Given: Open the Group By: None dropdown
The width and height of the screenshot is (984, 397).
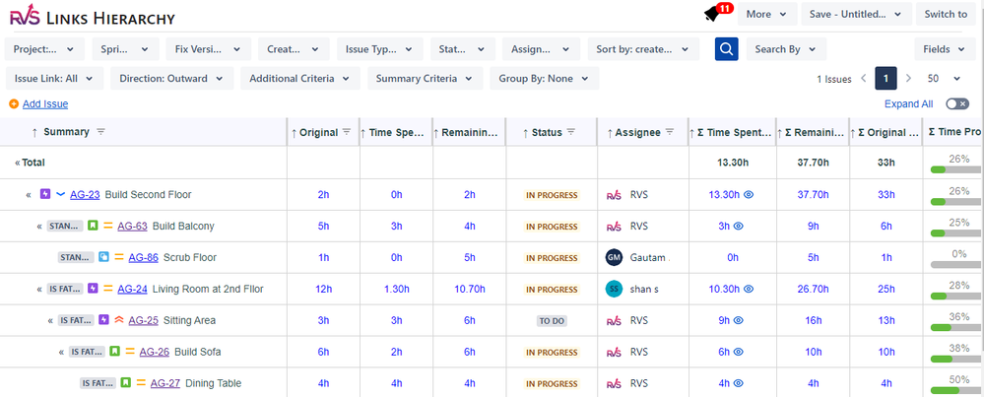Looking at the screenshot, I should (x=543, y=78).
